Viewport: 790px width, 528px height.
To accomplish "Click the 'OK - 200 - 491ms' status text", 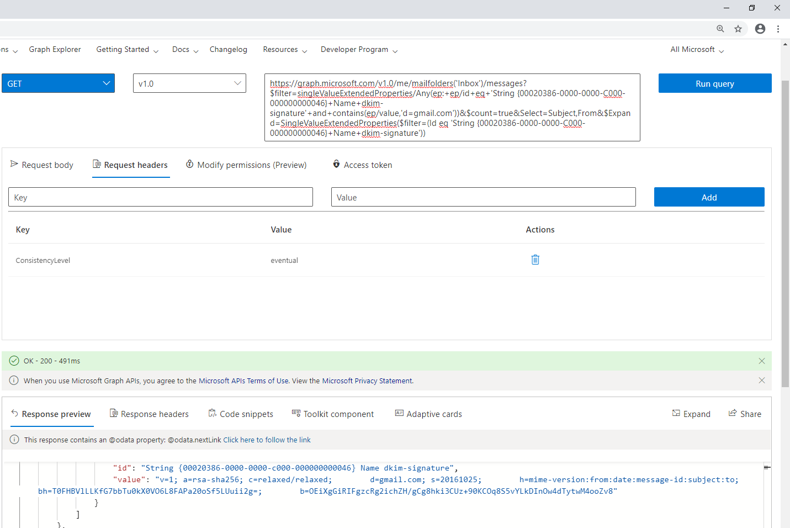I will click(52, 361).
